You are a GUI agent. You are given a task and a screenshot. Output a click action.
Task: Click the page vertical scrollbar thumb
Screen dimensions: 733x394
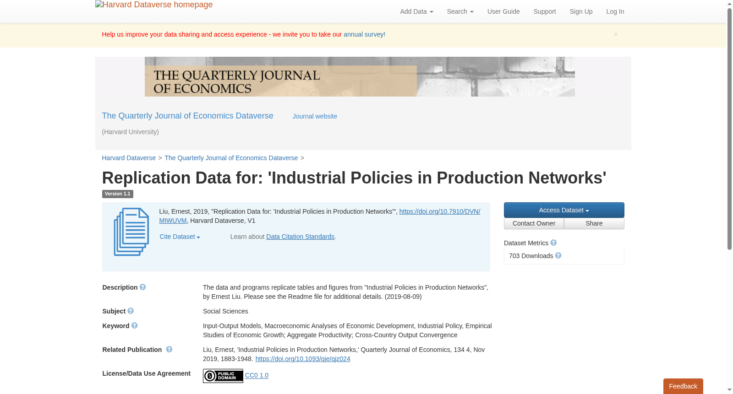point(730,129)
